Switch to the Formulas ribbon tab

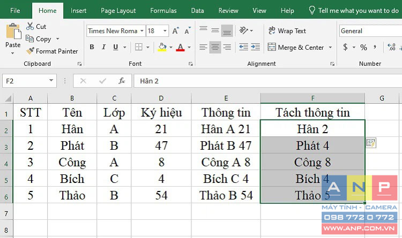(x=163, y=11)
